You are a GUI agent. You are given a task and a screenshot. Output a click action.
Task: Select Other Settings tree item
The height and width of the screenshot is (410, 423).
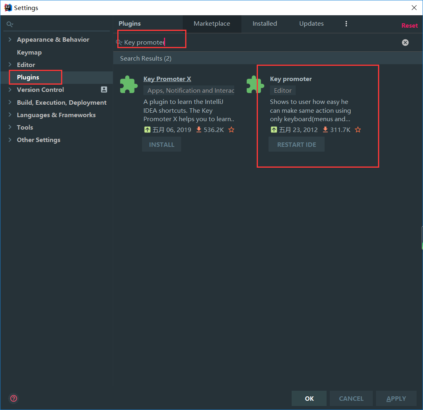[x=39, y=140]
